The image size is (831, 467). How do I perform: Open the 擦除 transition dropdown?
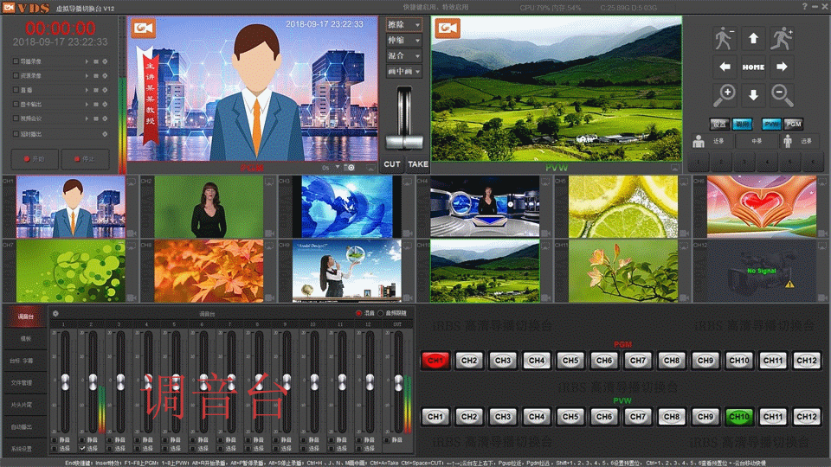(x=404, y=25)
